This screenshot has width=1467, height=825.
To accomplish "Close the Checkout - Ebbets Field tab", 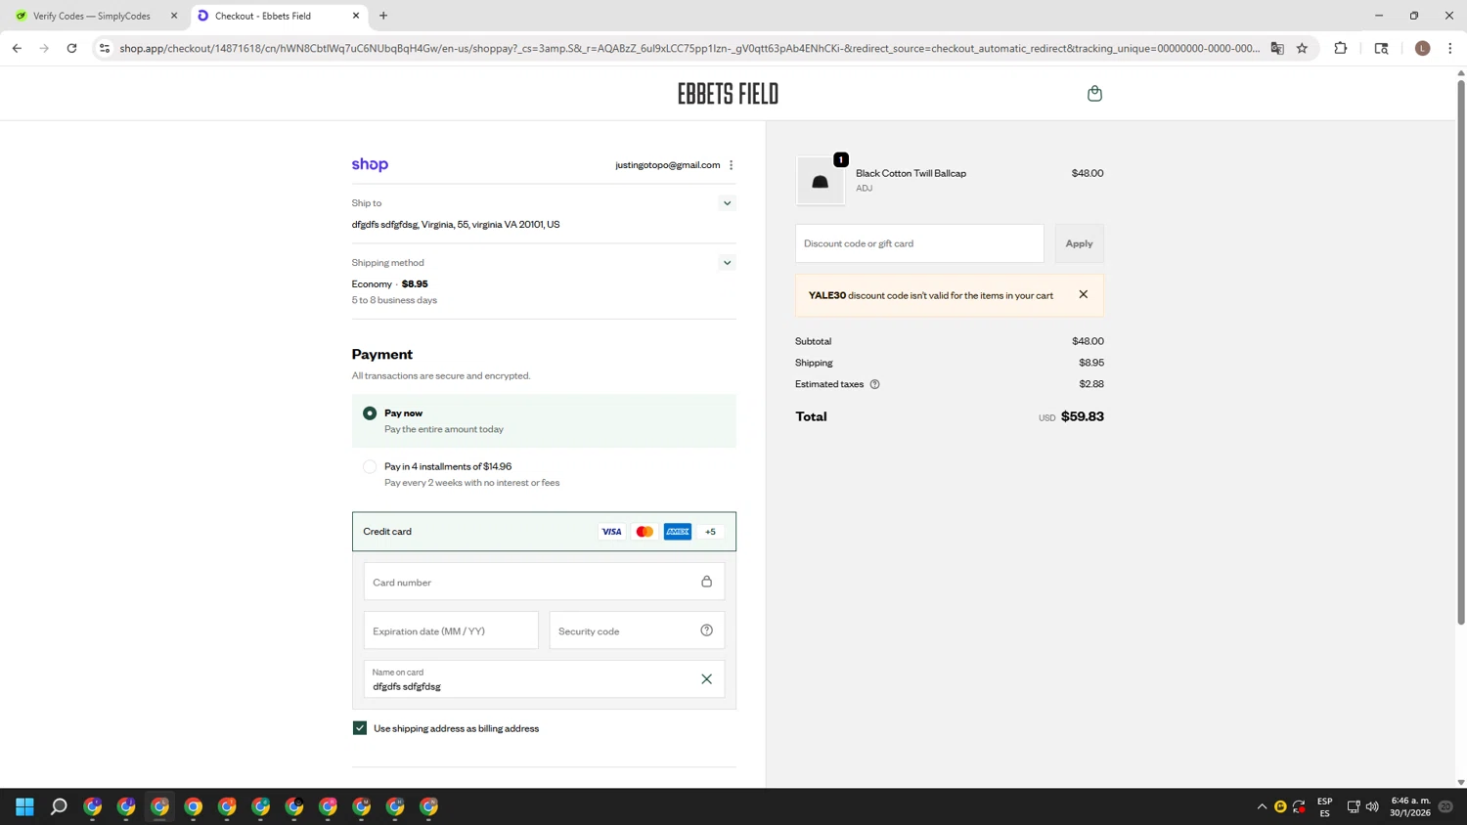I will (x=356, y=16).
